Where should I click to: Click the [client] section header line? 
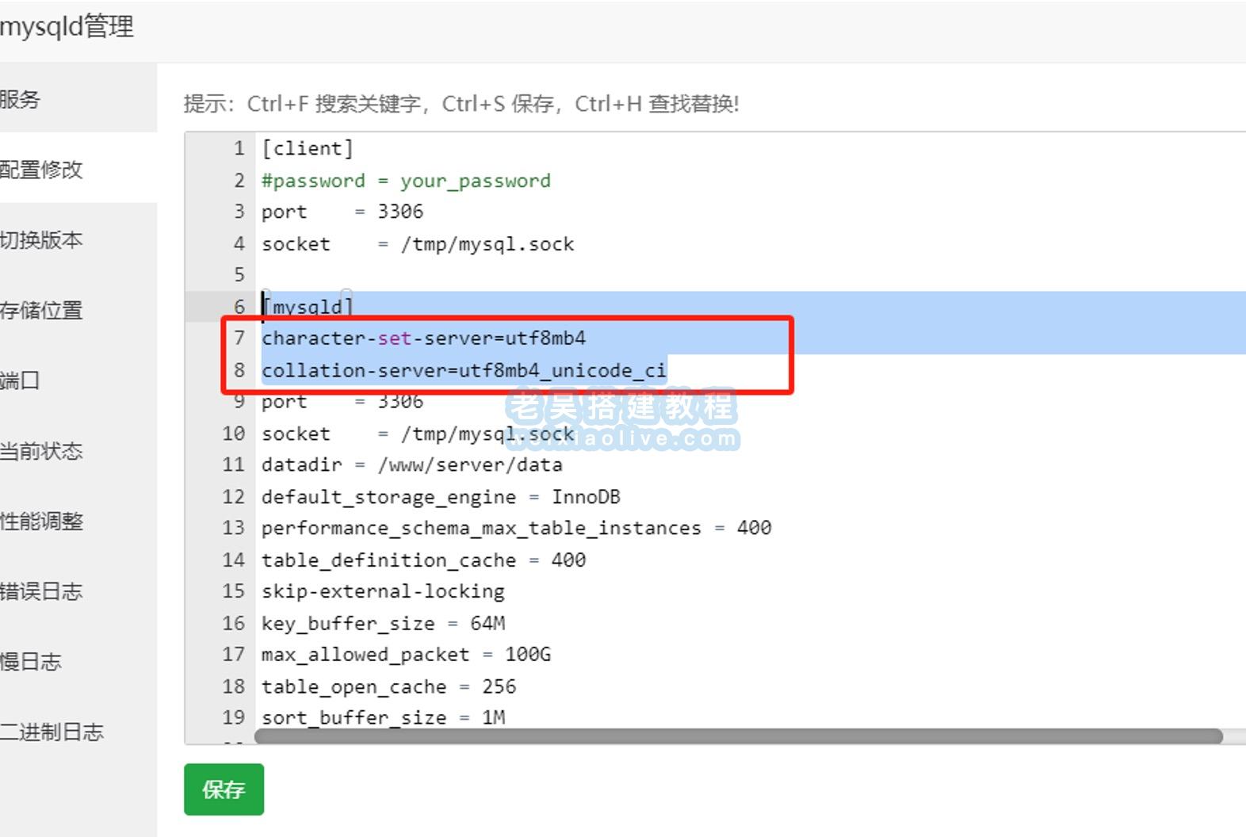click(308, 148)
